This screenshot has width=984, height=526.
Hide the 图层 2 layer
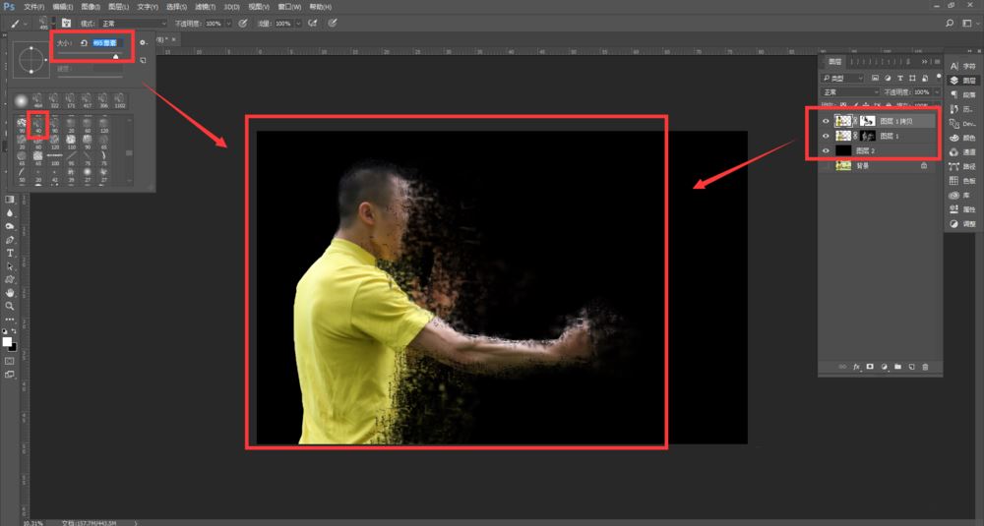point(826,150)
